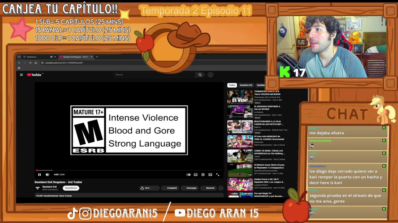Seek along the video progress bar
Viewport: 398px width, 223px height.
(129, 170)
